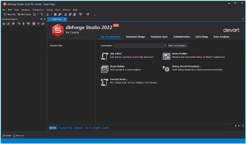Viewport: 246px width, 144px height.
Task: Click the single plug connection icon in Database Explorer
Action: 23,24
